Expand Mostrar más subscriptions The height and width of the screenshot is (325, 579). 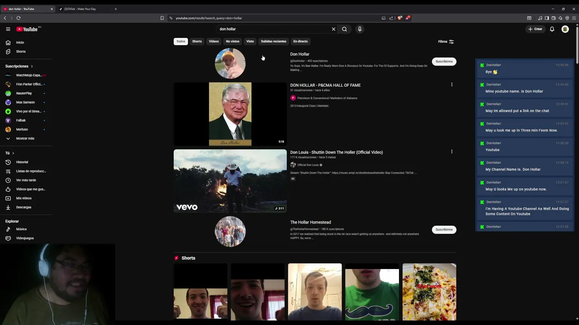[x=26, y=139]
